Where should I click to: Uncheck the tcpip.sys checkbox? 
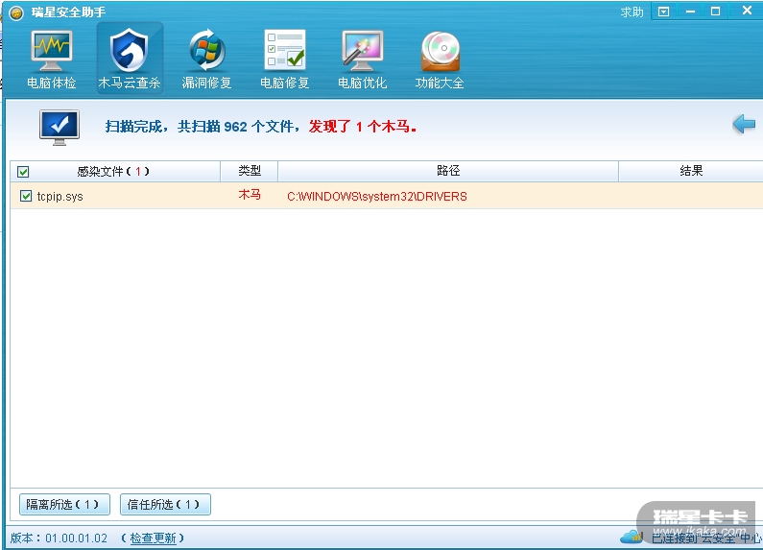point(26,196)
